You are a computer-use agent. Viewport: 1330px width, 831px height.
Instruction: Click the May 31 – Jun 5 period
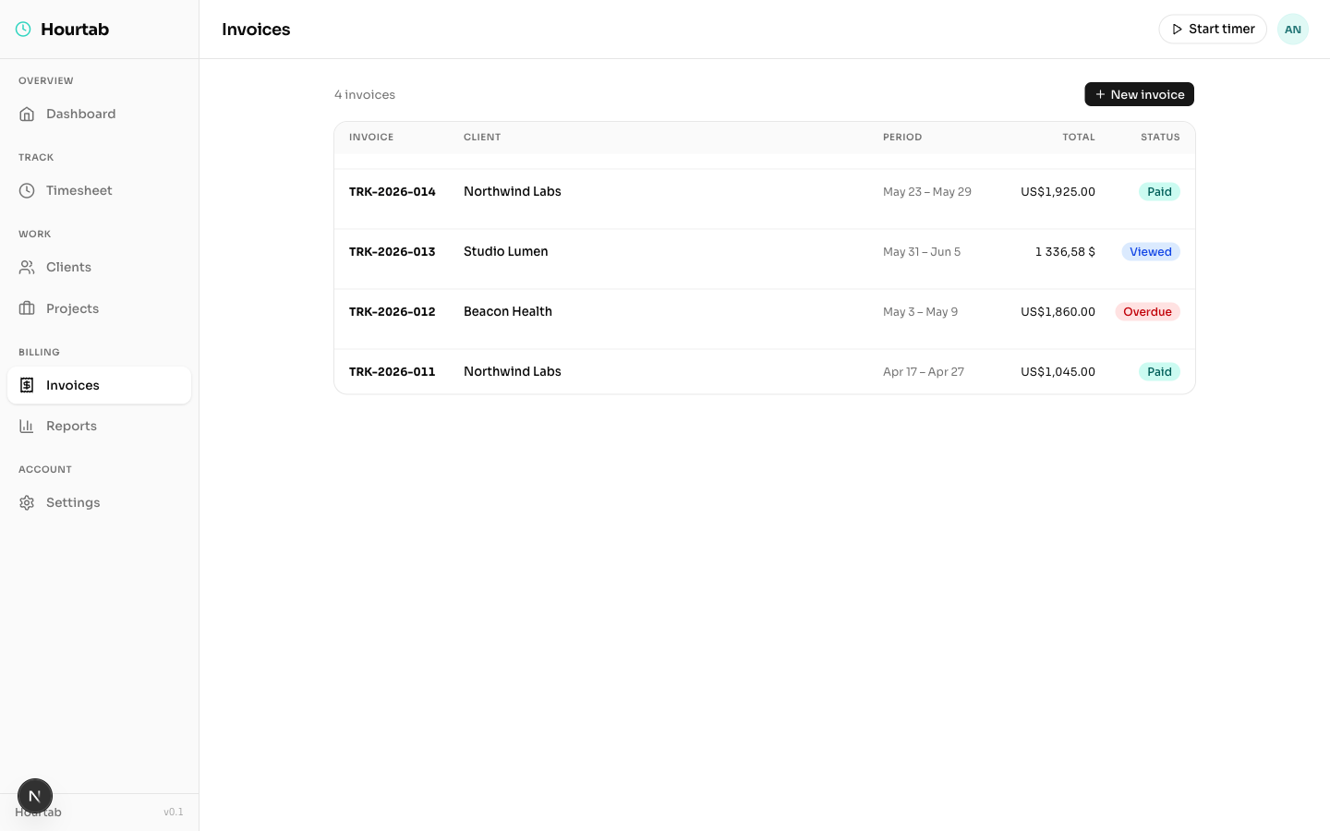(922, 252)
